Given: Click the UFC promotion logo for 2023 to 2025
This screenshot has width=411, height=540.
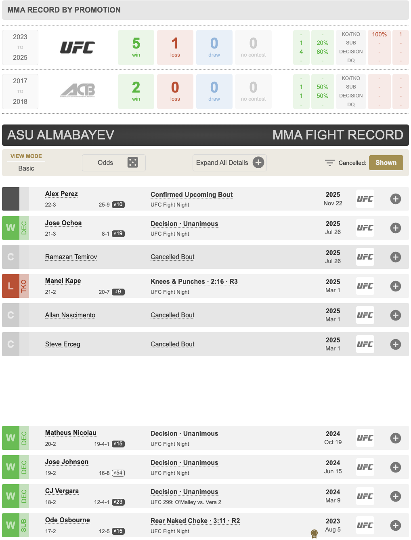Looking at the screenshot, I should click(78, 48).
